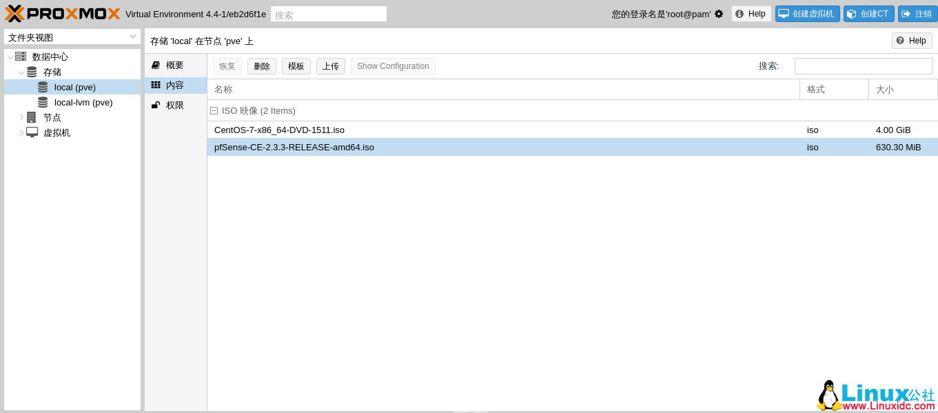Click the Proxmox logo
Screen dimensions: 938x413
[63, 14]
